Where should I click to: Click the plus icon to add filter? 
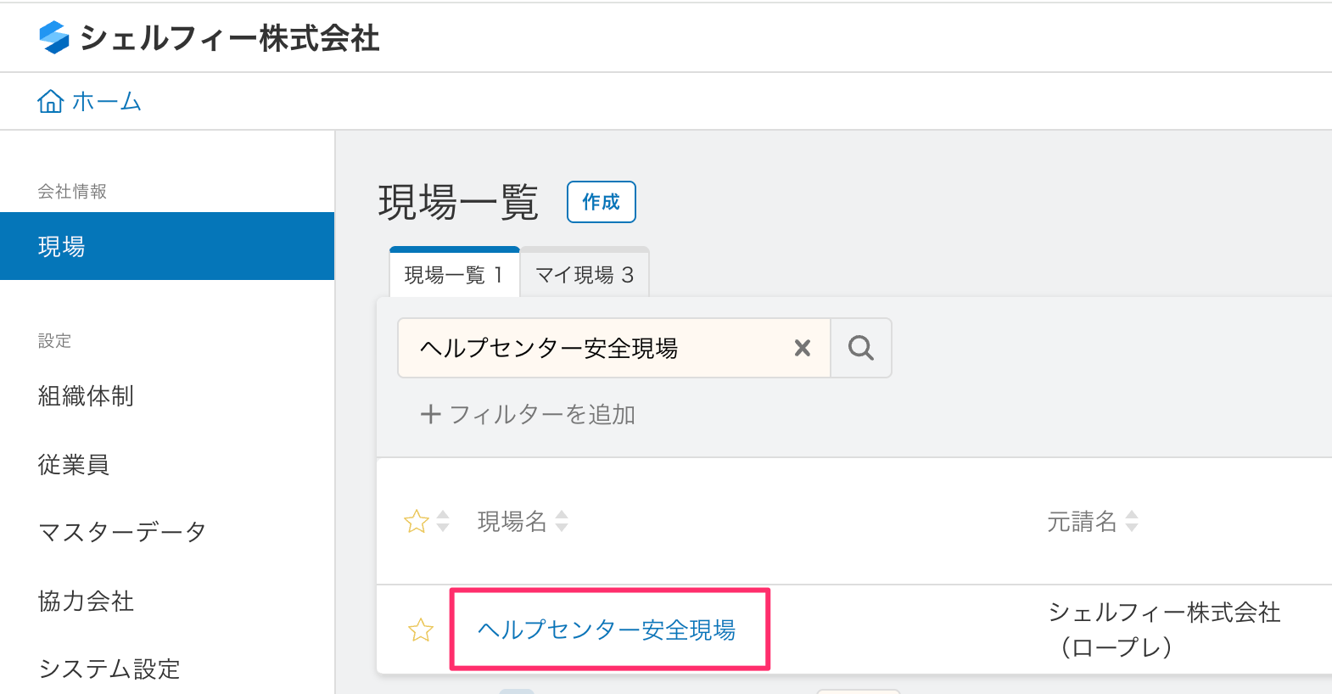point(430,414)
